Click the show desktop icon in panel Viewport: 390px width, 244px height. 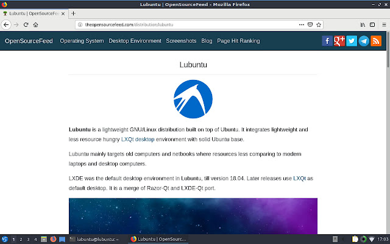pos(62,239)
